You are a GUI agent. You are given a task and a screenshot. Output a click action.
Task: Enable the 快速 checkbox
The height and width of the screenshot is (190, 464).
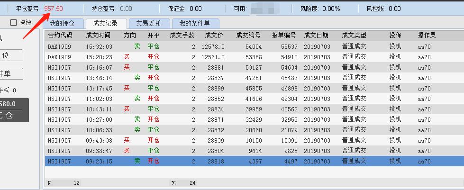(13, 22)
